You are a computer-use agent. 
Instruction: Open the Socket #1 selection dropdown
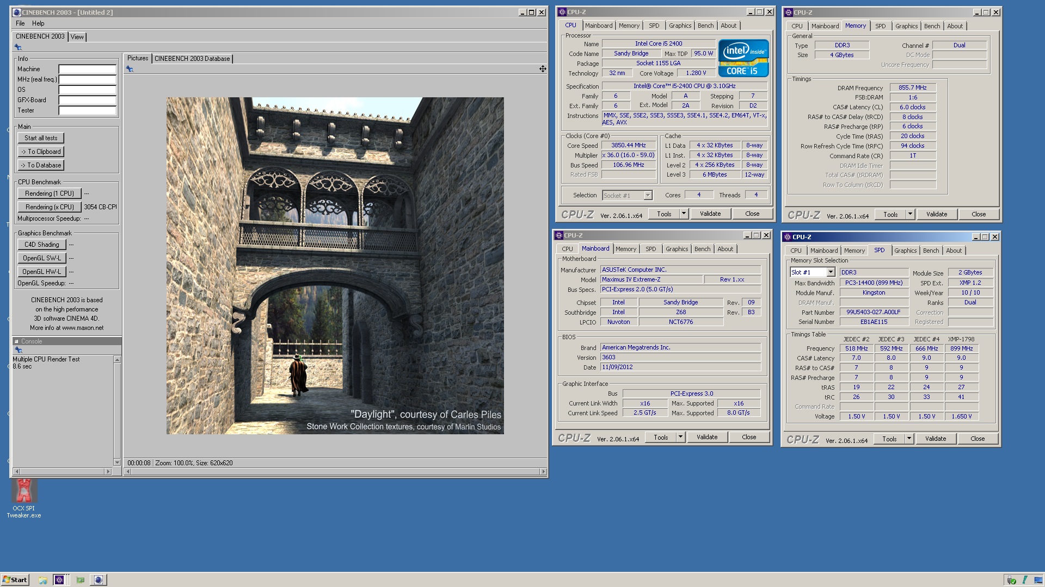point(648,196)
